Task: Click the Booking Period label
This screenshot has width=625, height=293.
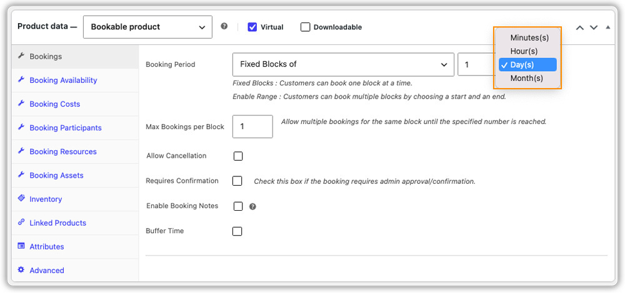Action: pyautogui.click(x=171, y=64)
